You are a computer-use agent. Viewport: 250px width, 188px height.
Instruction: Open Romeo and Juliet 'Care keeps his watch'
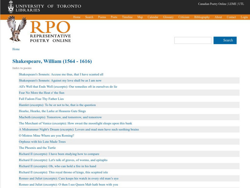(69, 178)
